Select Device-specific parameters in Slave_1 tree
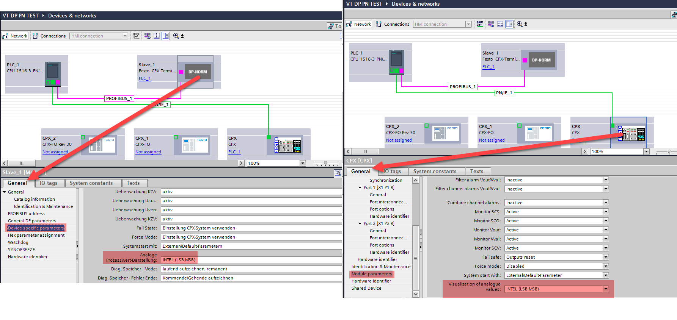Viewport: 677px width, 320px height. click(36, 228)
